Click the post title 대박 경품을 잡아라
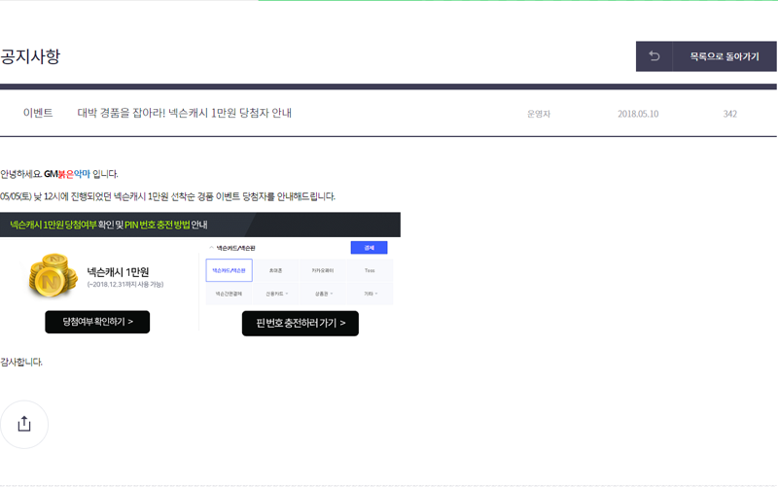Viewport: 778px width, 487px height. click(184, 113)
